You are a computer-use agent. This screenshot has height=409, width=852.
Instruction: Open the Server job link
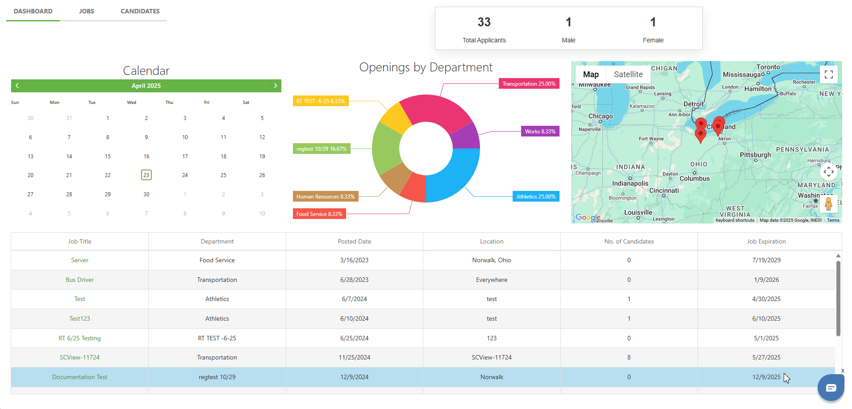click(x=80, y=260)
